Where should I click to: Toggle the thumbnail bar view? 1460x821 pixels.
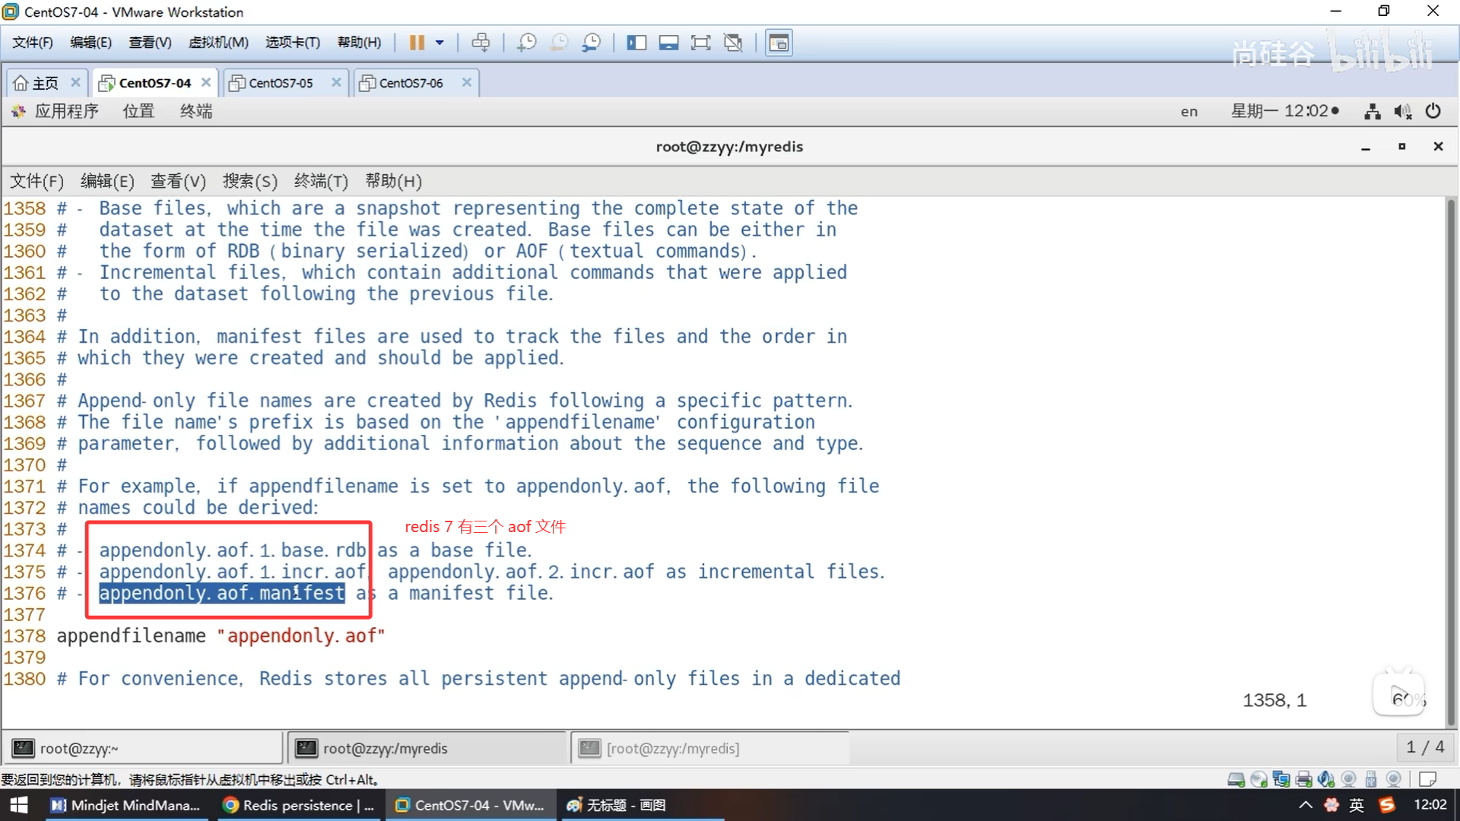coord(668,43)
